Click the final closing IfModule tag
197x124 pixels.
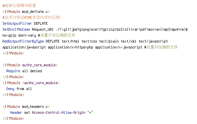[x=13, y=118]
